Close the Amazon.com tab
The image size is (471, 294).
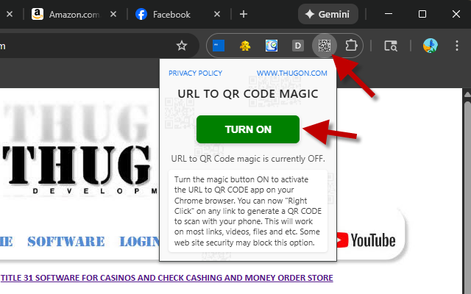113,14
